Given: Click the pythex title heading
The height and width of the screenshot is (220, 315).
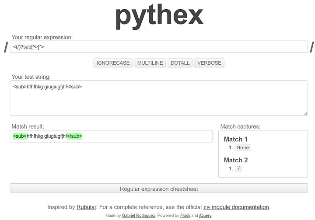Looking at the screenshot, I should coord(159,16).
